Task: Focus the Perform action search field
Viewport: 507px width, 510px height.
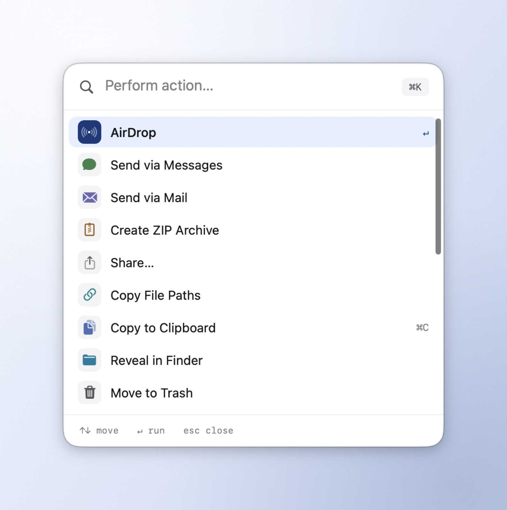Action: (x=249, y=86)
